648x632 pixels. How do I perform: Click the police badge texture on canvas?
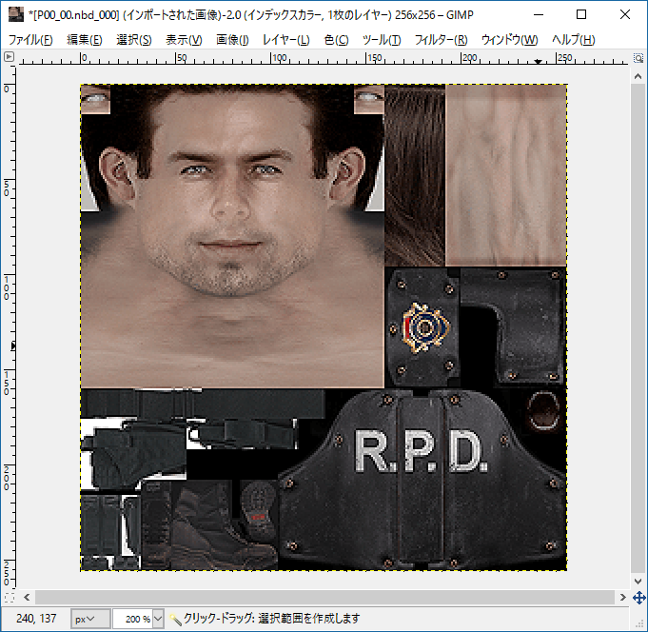pyautogui.click(x=425, y=328)
